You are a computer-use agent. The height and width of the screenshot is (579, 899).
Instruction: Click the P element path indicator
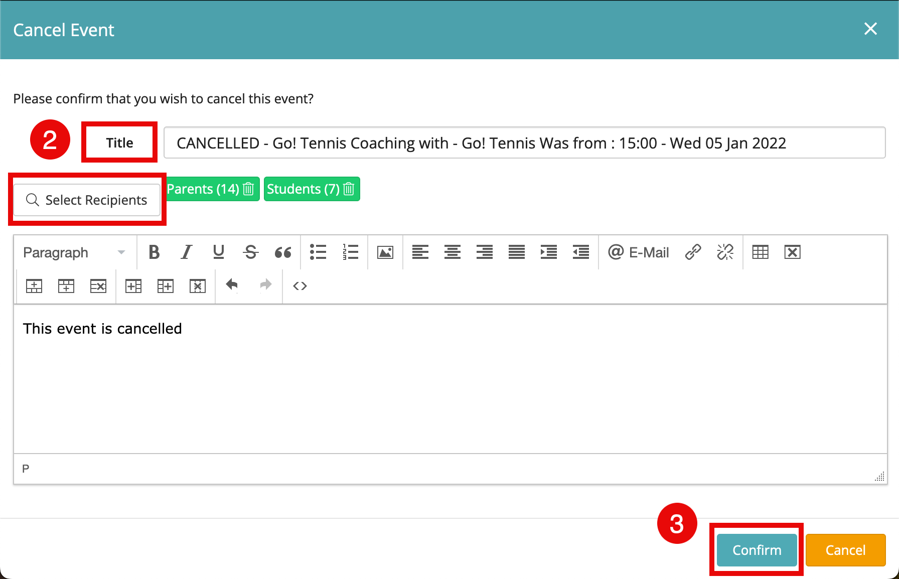26,469
